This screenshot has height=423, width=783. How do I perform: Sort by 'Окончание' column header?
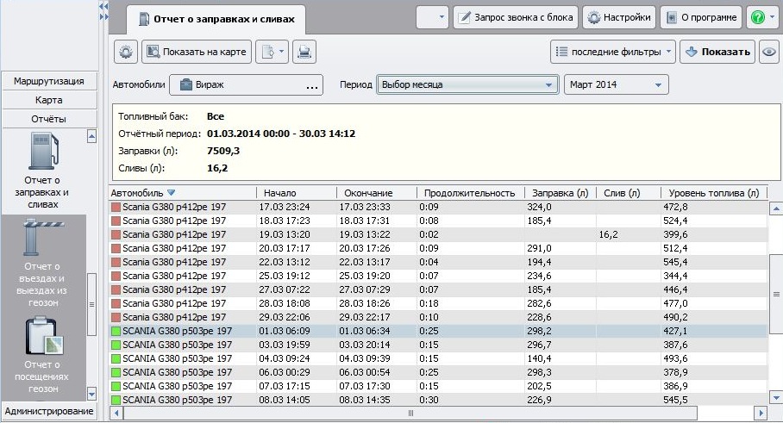tap(377, 193)
